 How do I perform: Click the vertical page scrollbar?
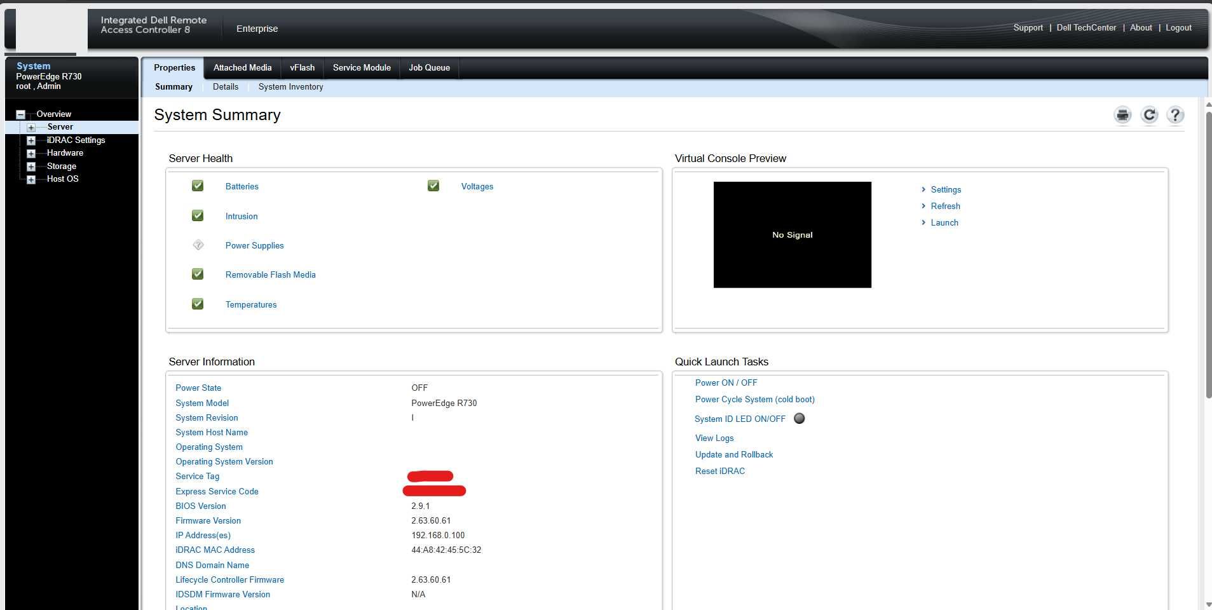click(x=1208, y=254)
